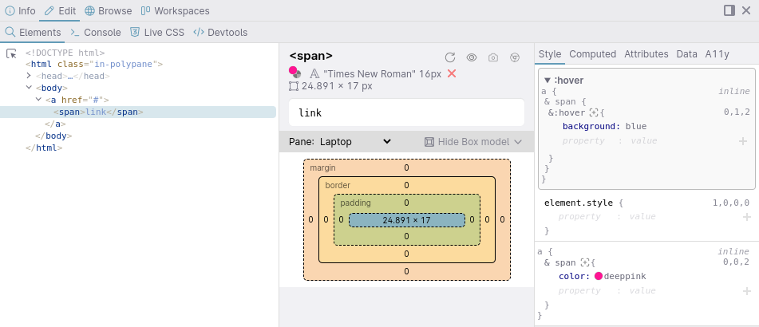The width and height of the screenshot is (759, 327).
Task: Click the font icon before Times New Roman
Action: [314, 73]
